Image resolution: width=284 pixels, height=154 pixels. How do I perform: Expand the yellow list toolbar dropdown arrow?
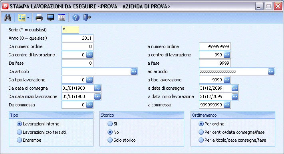tap(28, 17)
